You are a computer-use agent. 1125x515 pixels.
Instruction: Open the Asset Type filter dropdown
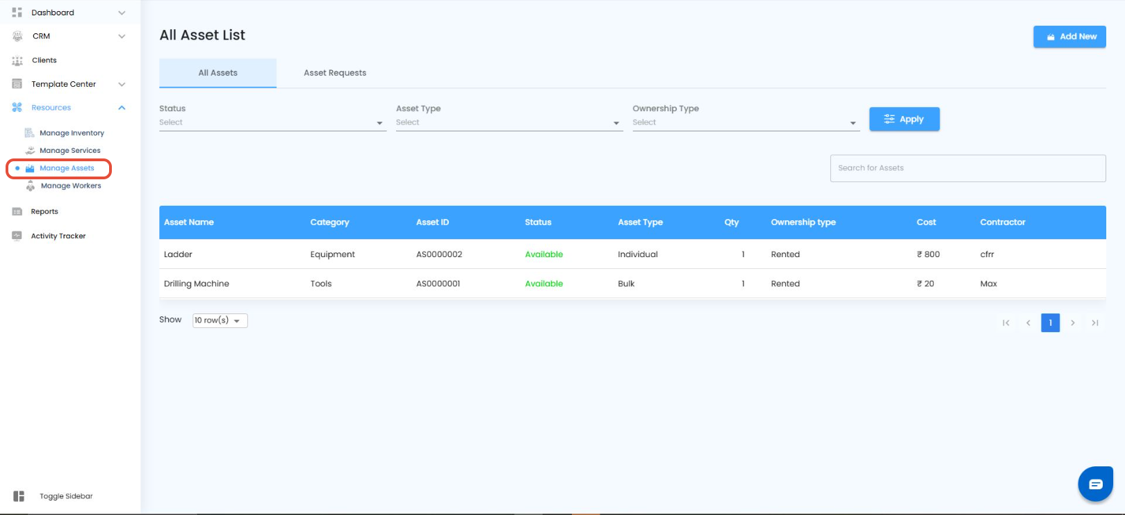click(x=509, y=123)
